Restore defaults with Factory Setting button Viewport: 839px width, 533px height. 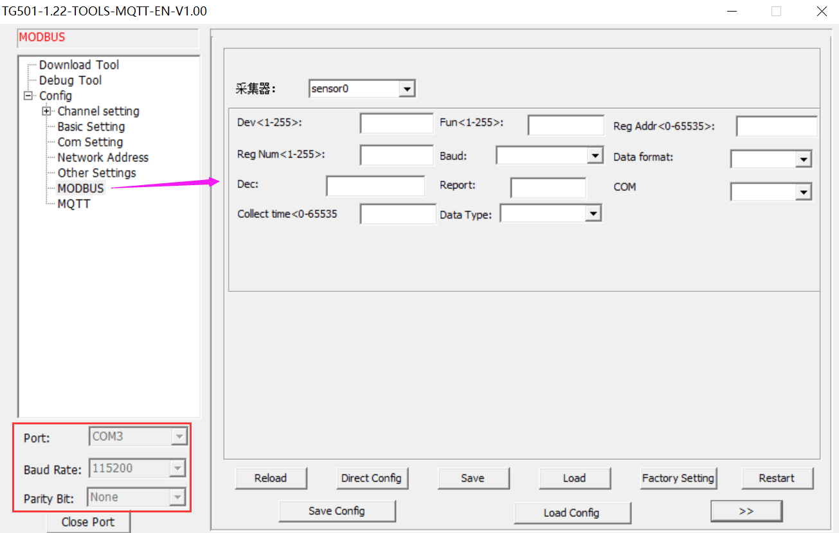678,478
